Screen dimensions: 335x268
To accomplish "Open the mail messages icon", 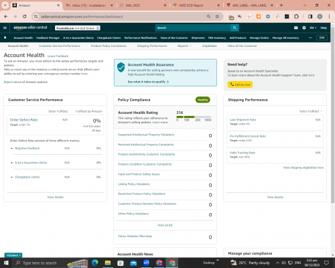I will tap(296, 28).
